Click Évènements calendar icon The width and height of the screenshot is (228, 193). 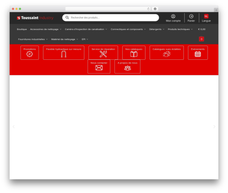(x=198, y=54)
